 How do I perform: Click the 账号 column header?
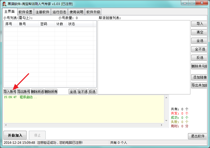28,24
